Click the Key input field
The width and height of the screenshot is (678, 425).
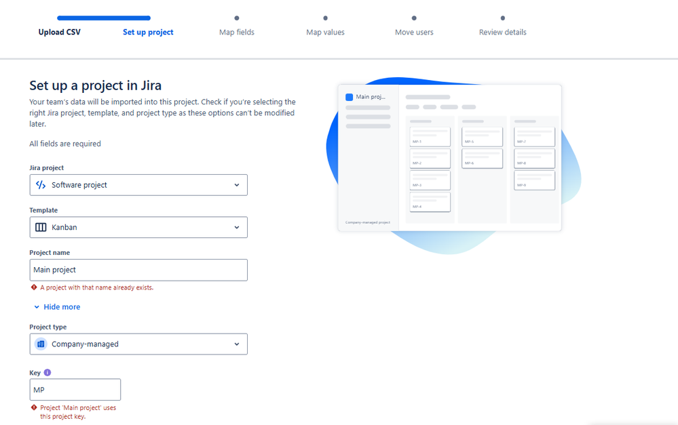click(75, 390)
